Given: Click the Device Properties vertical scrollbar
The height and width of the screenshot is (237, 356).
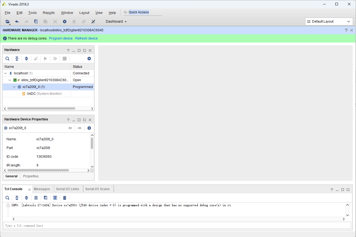Looking at the screenshot, I should [x=92, y=143].
